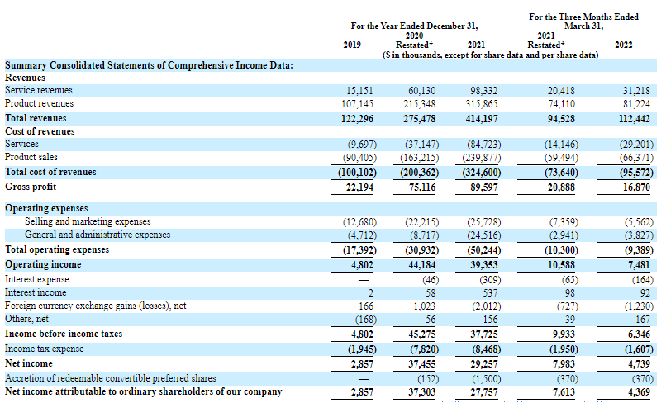Click interest income value 537
Image resolution: width=666 pixels, height=408 pixels.
(x=490, y=293)
